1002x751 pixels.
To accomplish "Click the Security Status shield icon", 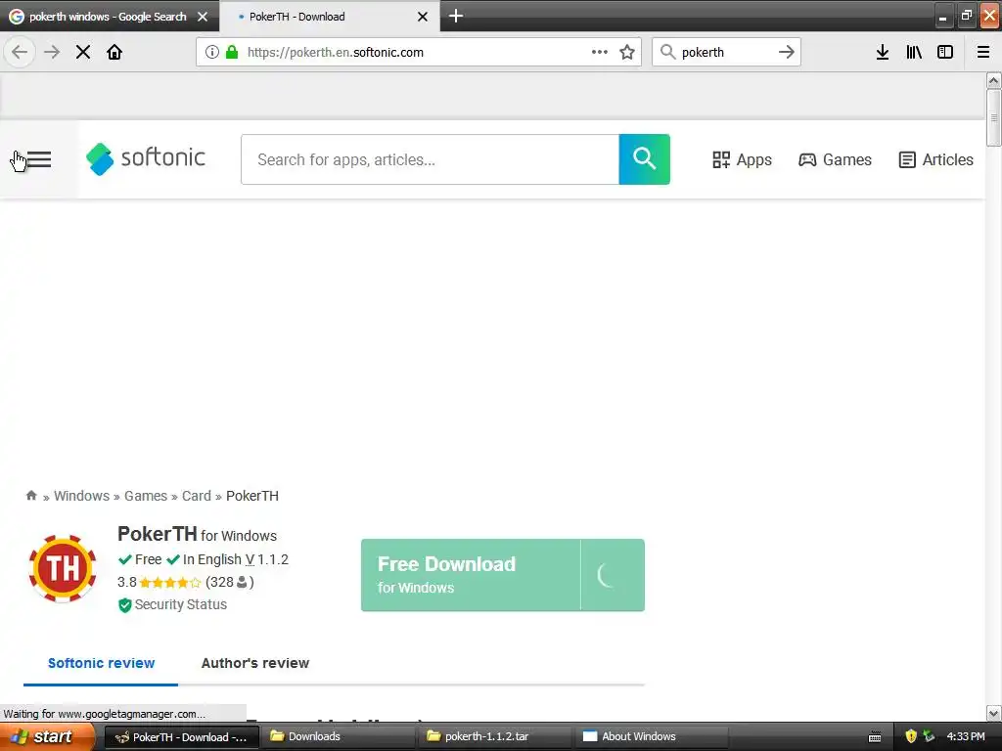I will click(124, 604).
